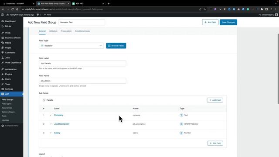Click the Tools wrench icon
Image resolution: width=279 pixels, height=157 pixels.
(x=3, y=84)
